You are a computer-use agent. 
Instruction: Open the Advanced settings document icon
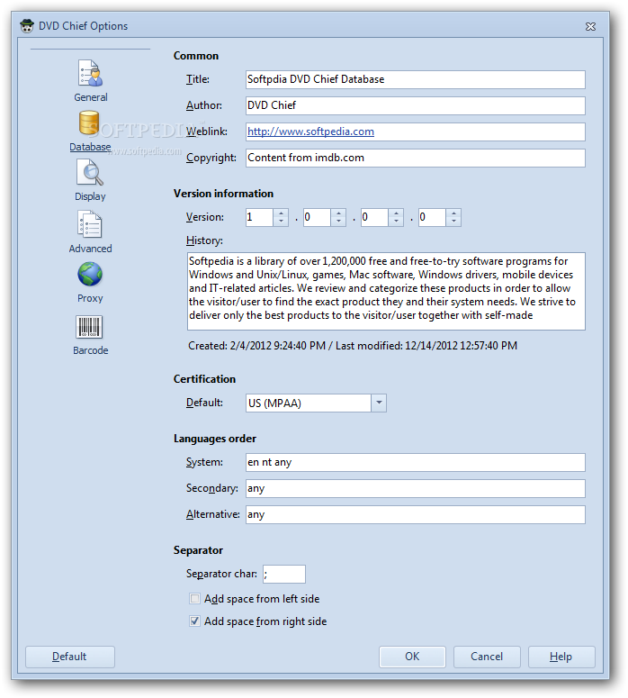coord(90,224)
